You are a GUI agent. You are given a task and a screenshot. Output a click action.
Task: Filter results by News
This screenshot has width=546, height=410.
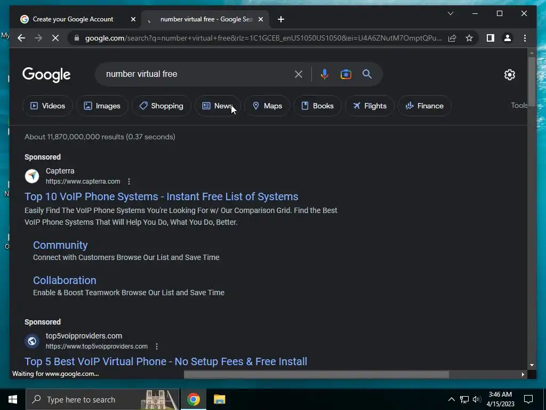(x=218, y=106)
